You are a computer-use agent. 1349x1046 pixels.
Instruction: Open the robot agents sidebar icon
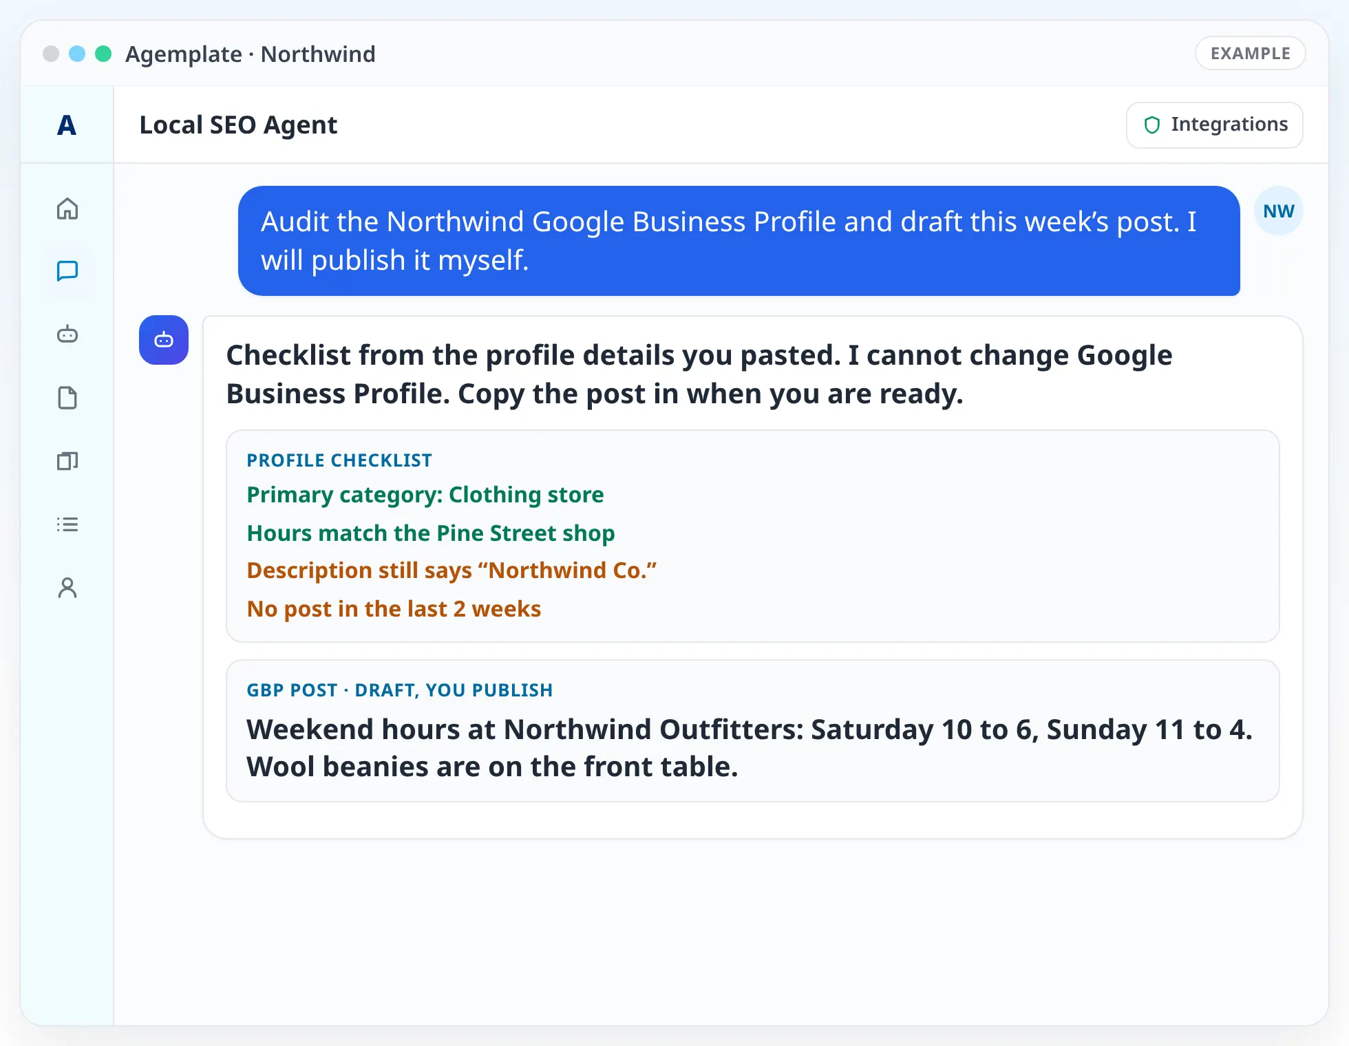pos(67,334)
